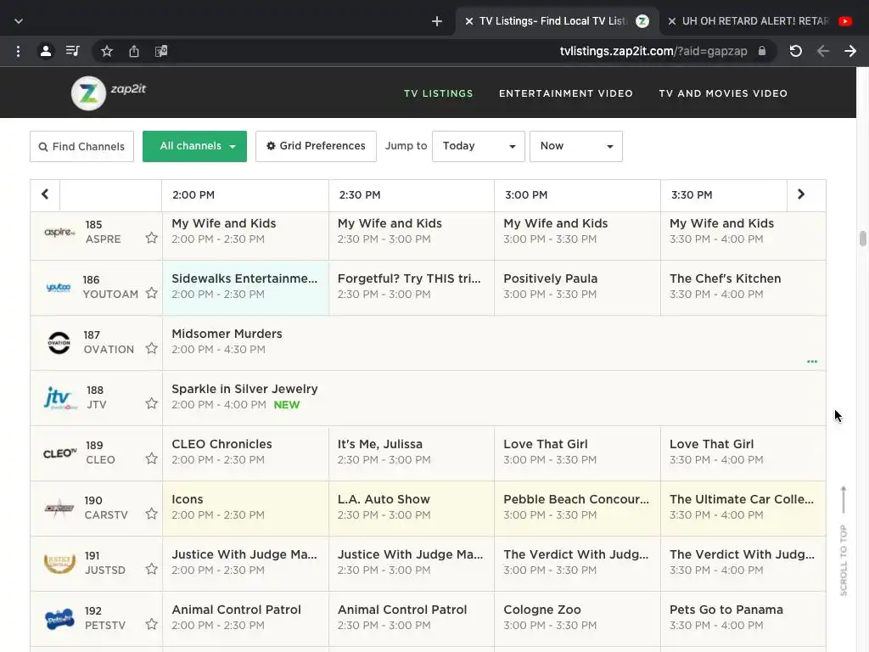Screen dimensions: 869x652
Task: Click the CLEO TV channel logo
Action: [60, 453]
